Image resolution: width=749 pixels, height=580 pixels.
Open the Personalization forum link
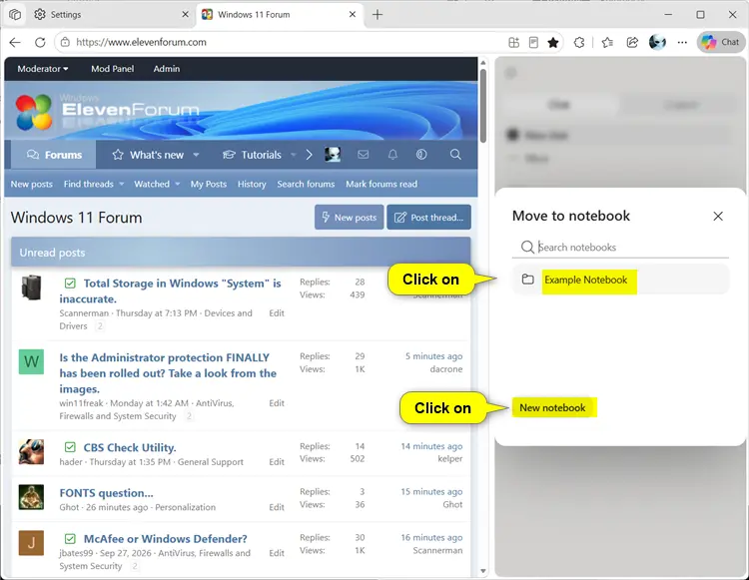186,507
